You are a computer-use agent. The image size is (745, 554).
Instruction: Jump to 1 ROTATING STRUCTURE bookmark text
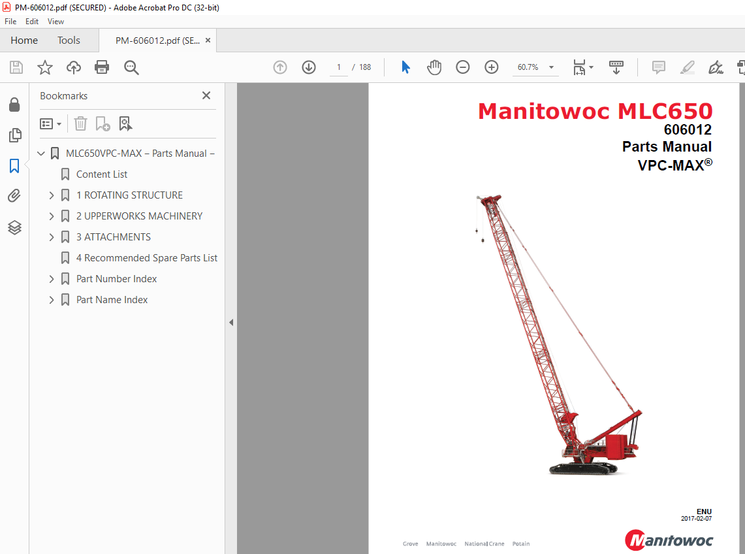tap(129, 195)
